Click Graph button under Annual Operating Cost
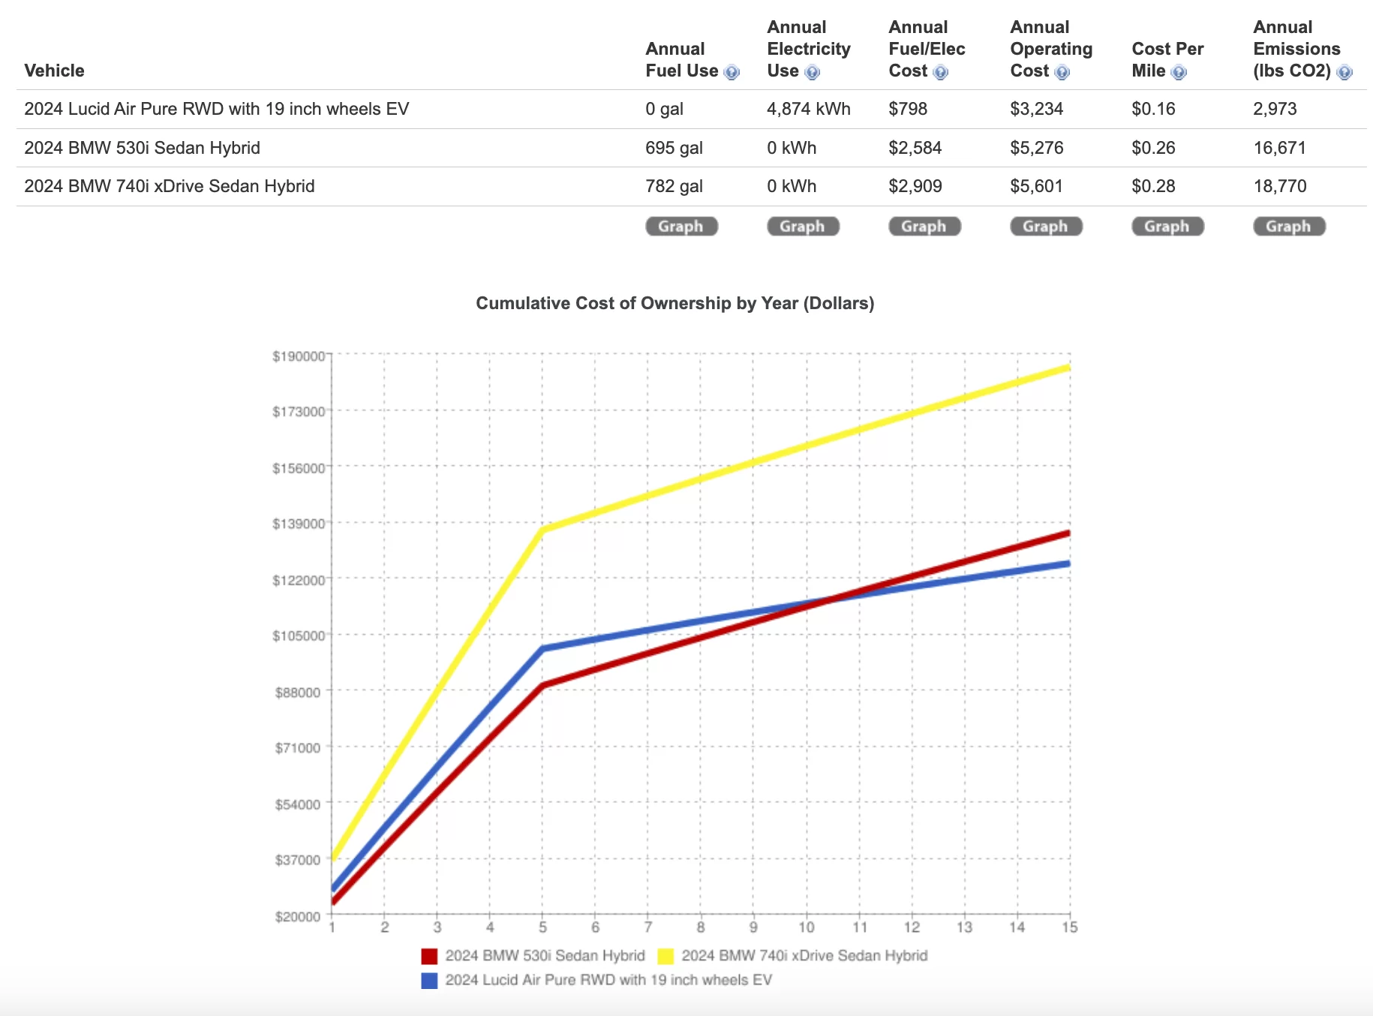This screenshot has height=1016, width=1373. pyautogui.click(x=1046, y=226)
